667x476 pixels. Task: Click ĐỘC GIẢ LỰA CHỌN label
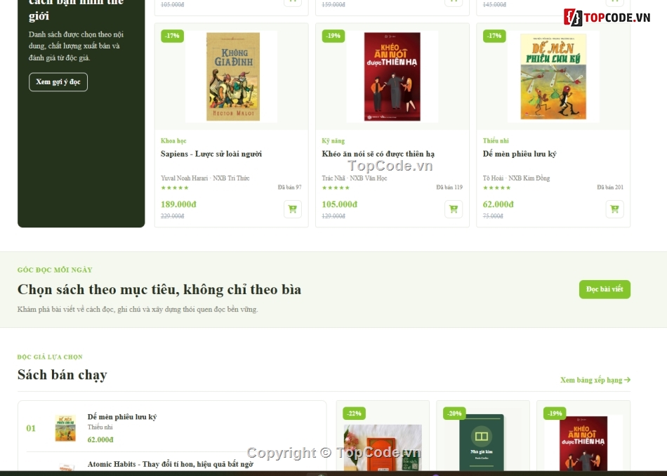(x=50, y=357)
